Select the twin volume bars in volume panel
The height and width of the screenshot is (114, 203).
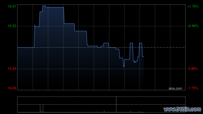click(42, 108)
